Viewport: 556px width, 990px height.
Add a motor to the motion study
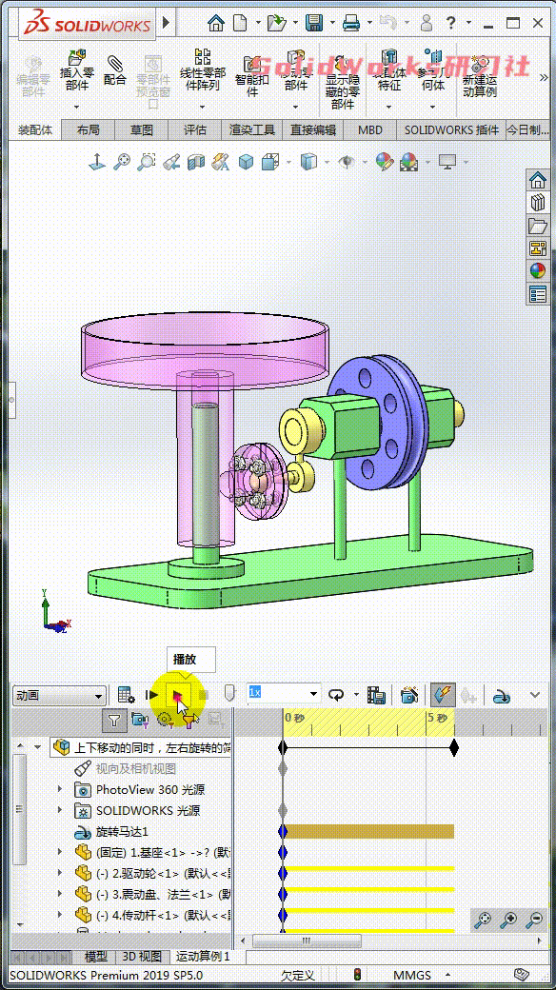502,696
